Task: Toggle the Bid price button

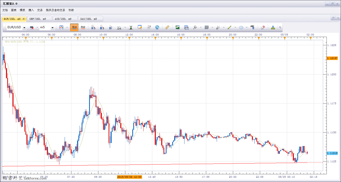Action: [x=74, y=27]
